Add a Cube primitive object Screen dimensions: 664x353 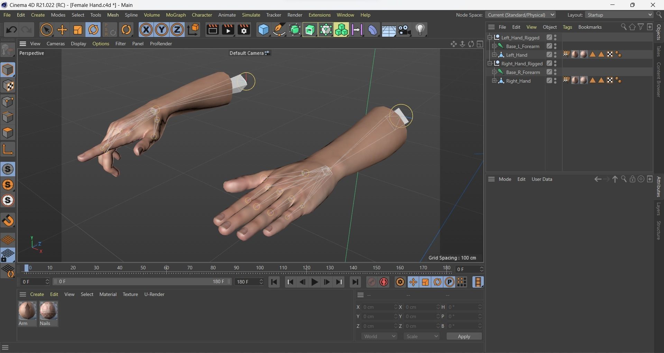tap(263, 30)
